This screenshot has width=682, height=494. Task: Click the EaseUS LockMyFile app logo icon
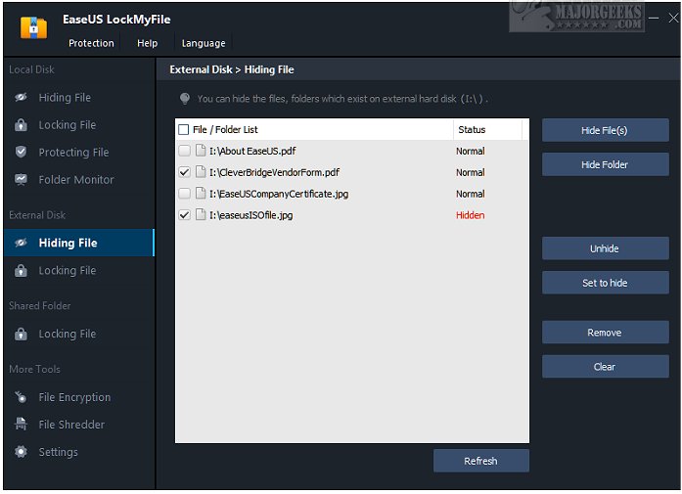[33, 27]
